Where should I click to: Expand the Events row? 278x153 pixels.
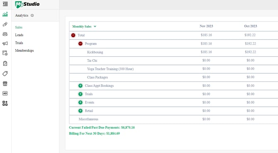80,102
